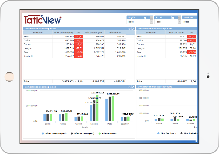Select Pizza row in monthly price table
This screenshot has width=219, height=154.
point(166,52)
